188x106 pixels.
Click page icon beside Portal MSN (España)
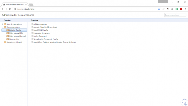tap(32, 30)
